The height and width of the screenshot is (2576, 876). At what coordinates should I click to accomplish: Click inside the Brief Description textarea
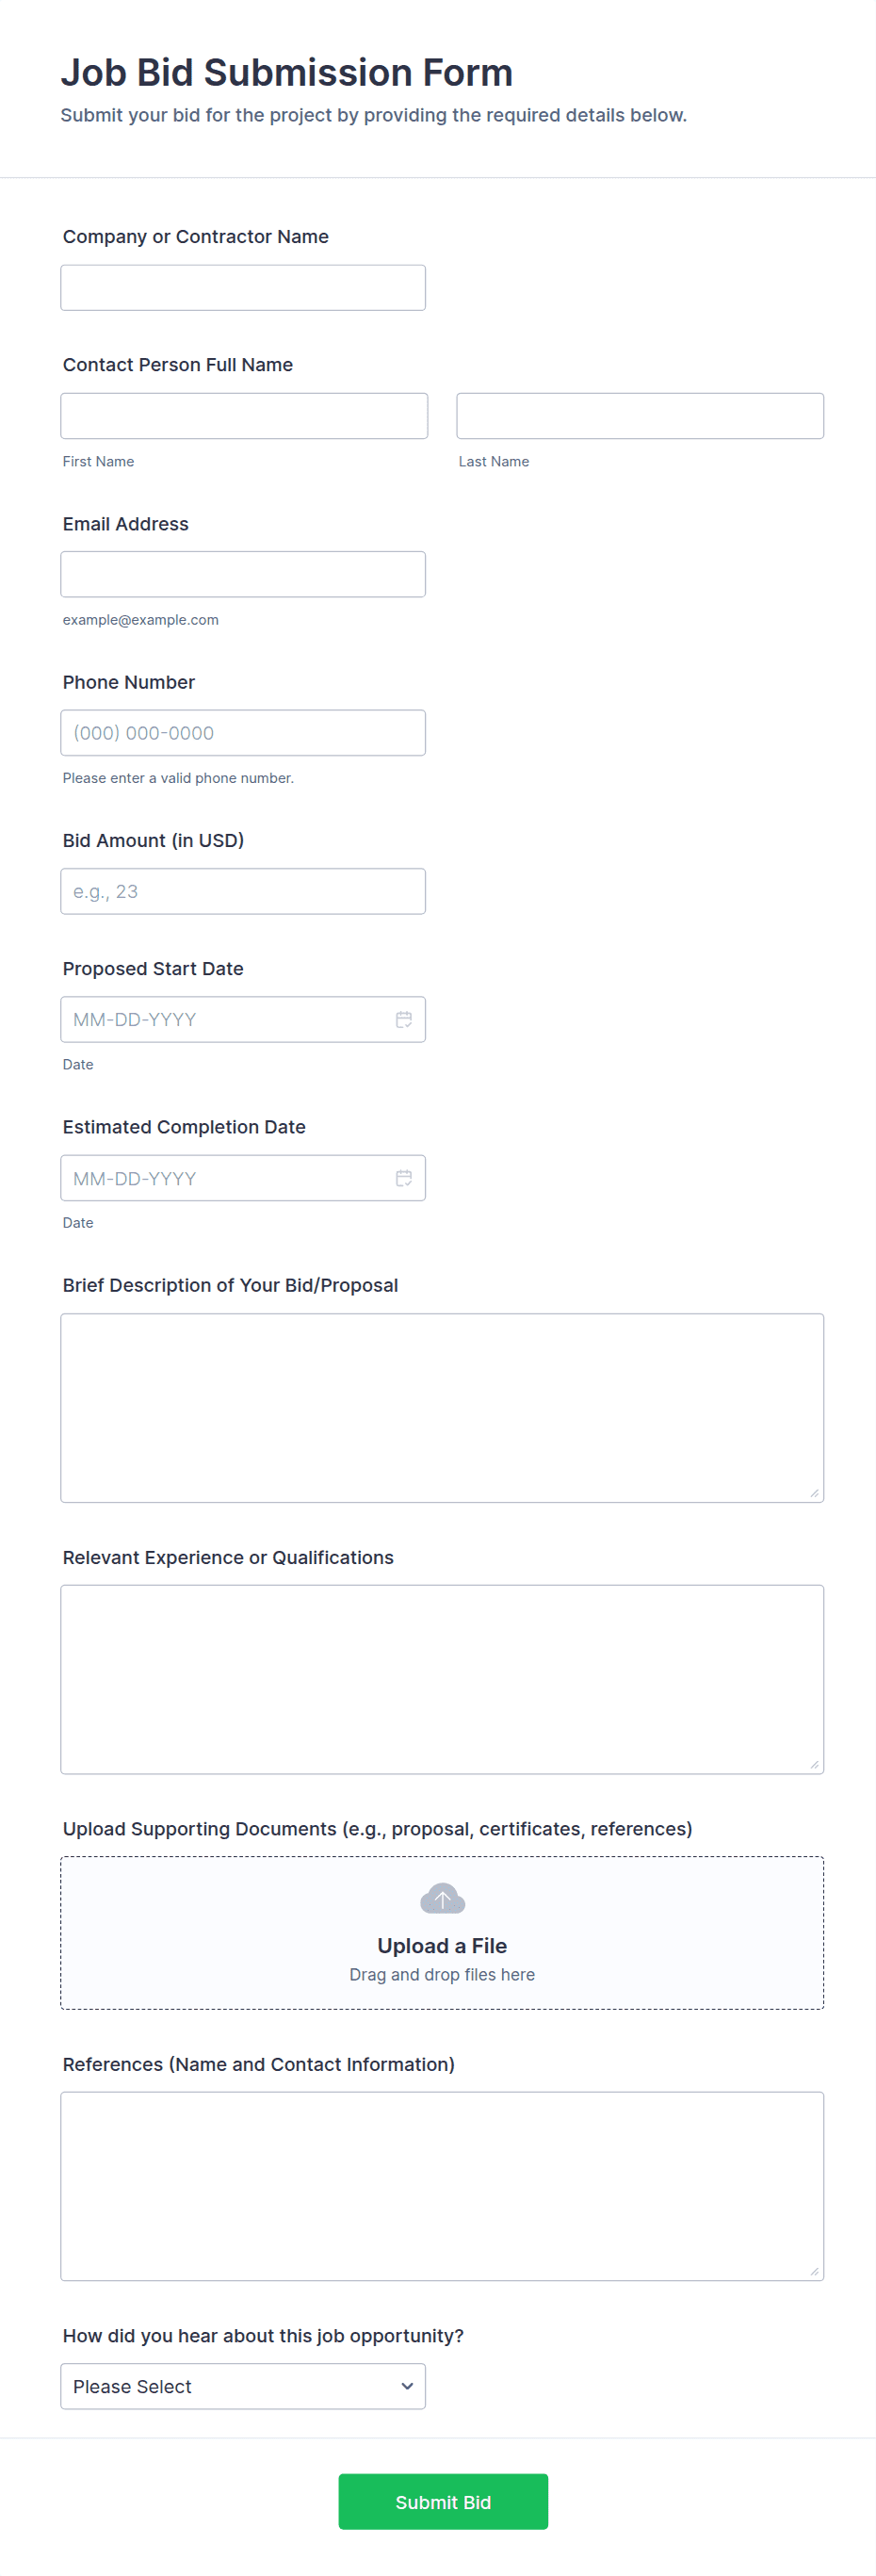(441, 1407)
